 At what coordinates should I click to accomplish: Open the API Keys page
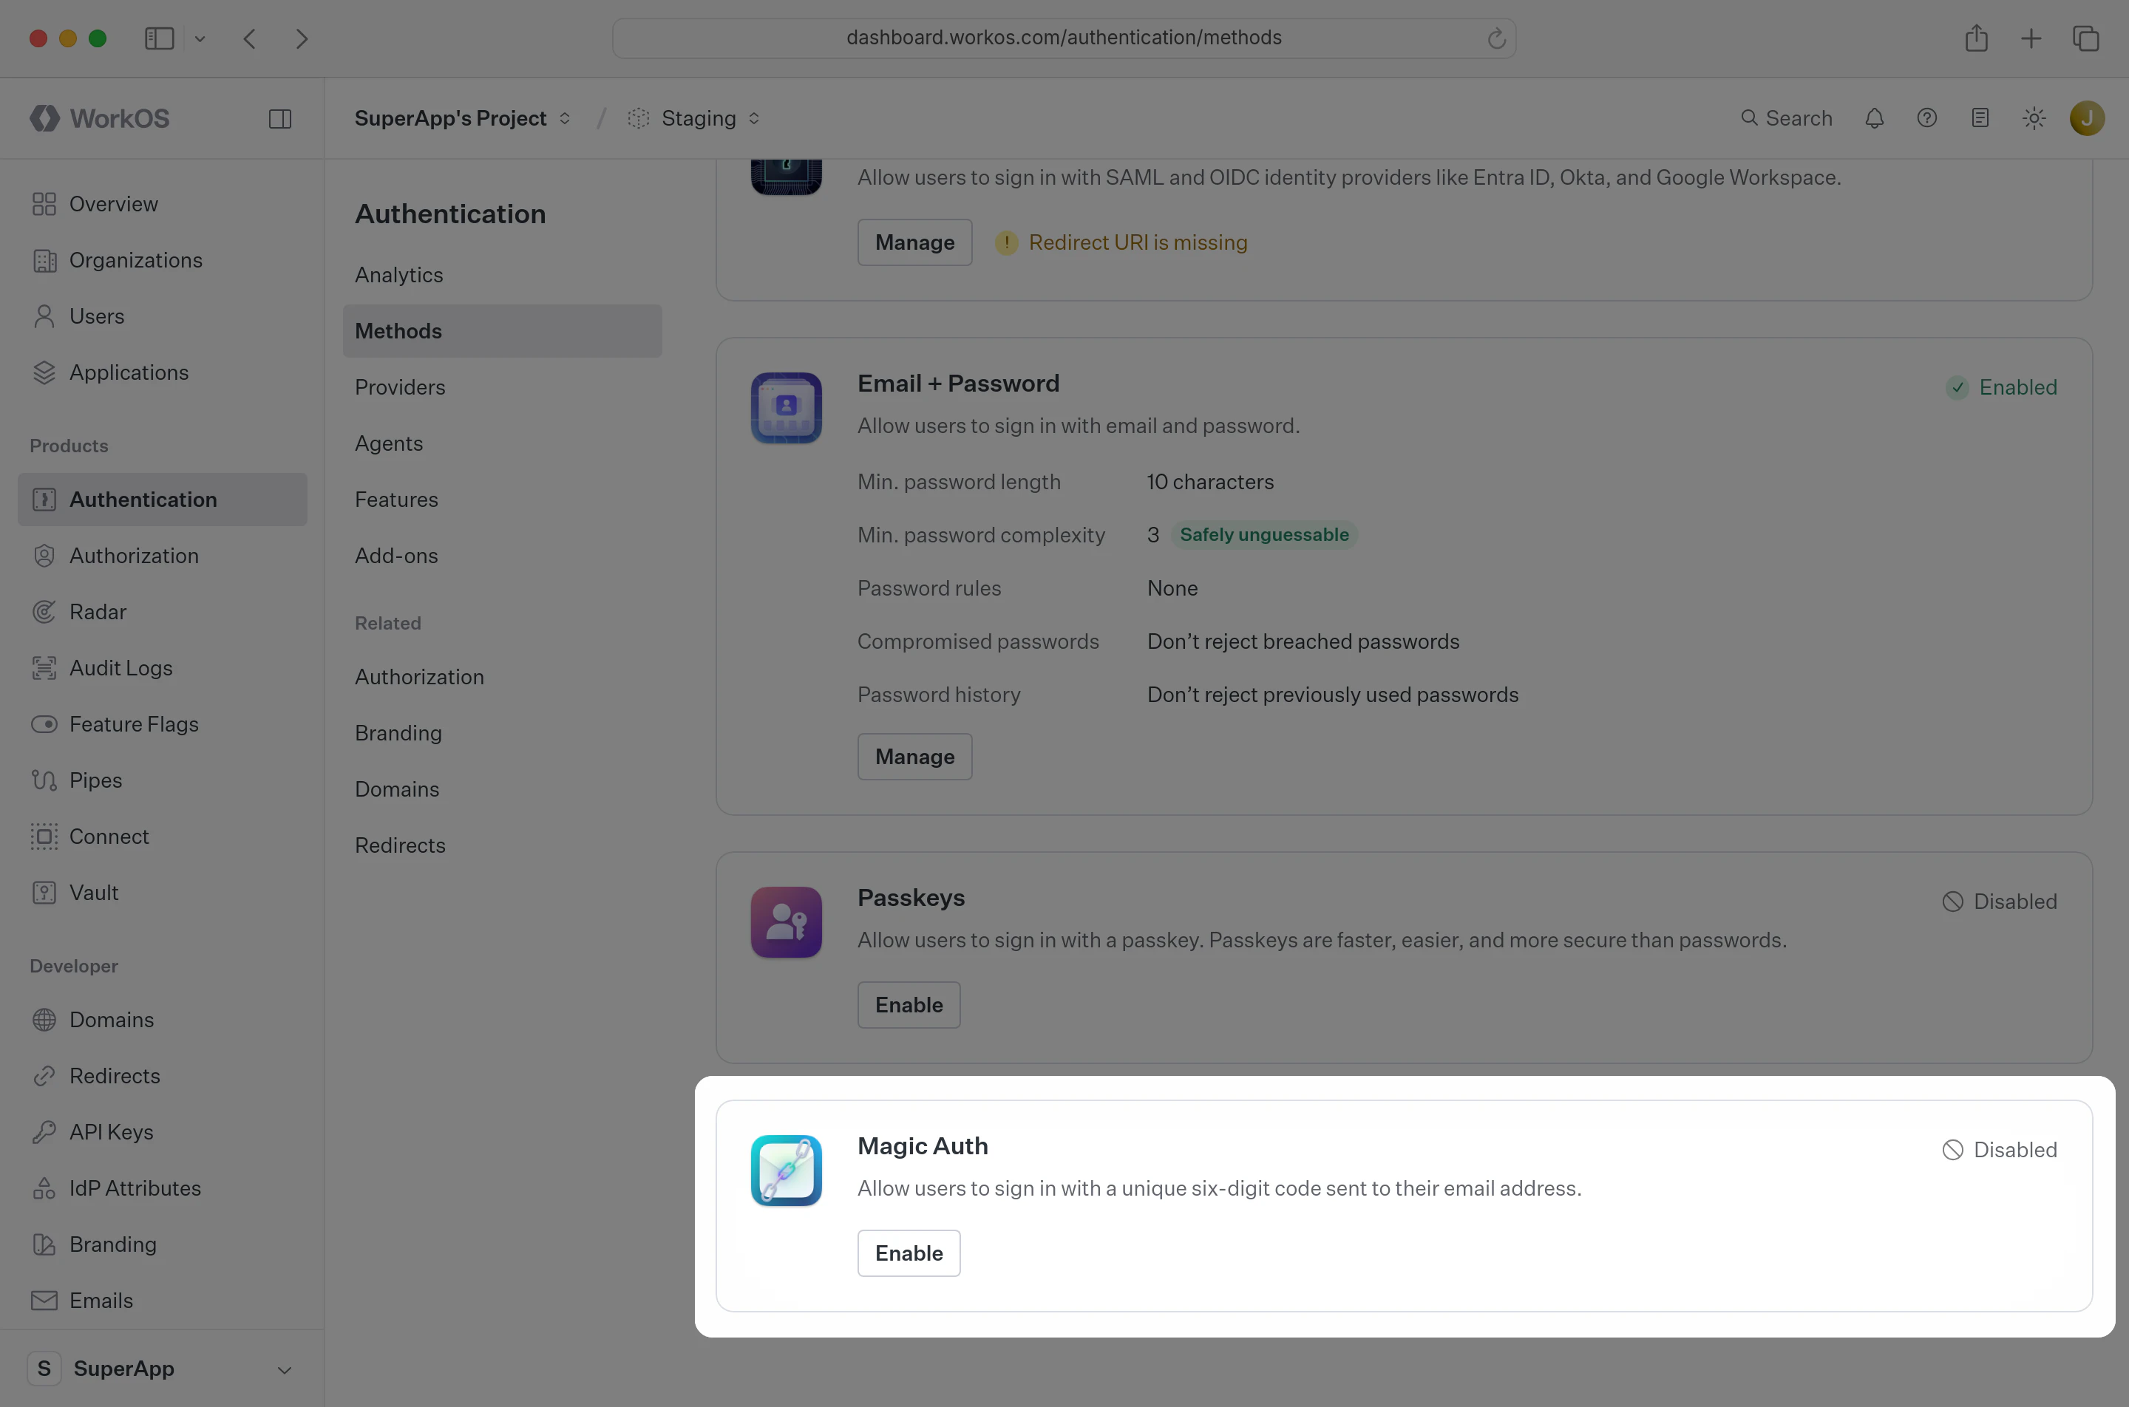click(163, 1131)
